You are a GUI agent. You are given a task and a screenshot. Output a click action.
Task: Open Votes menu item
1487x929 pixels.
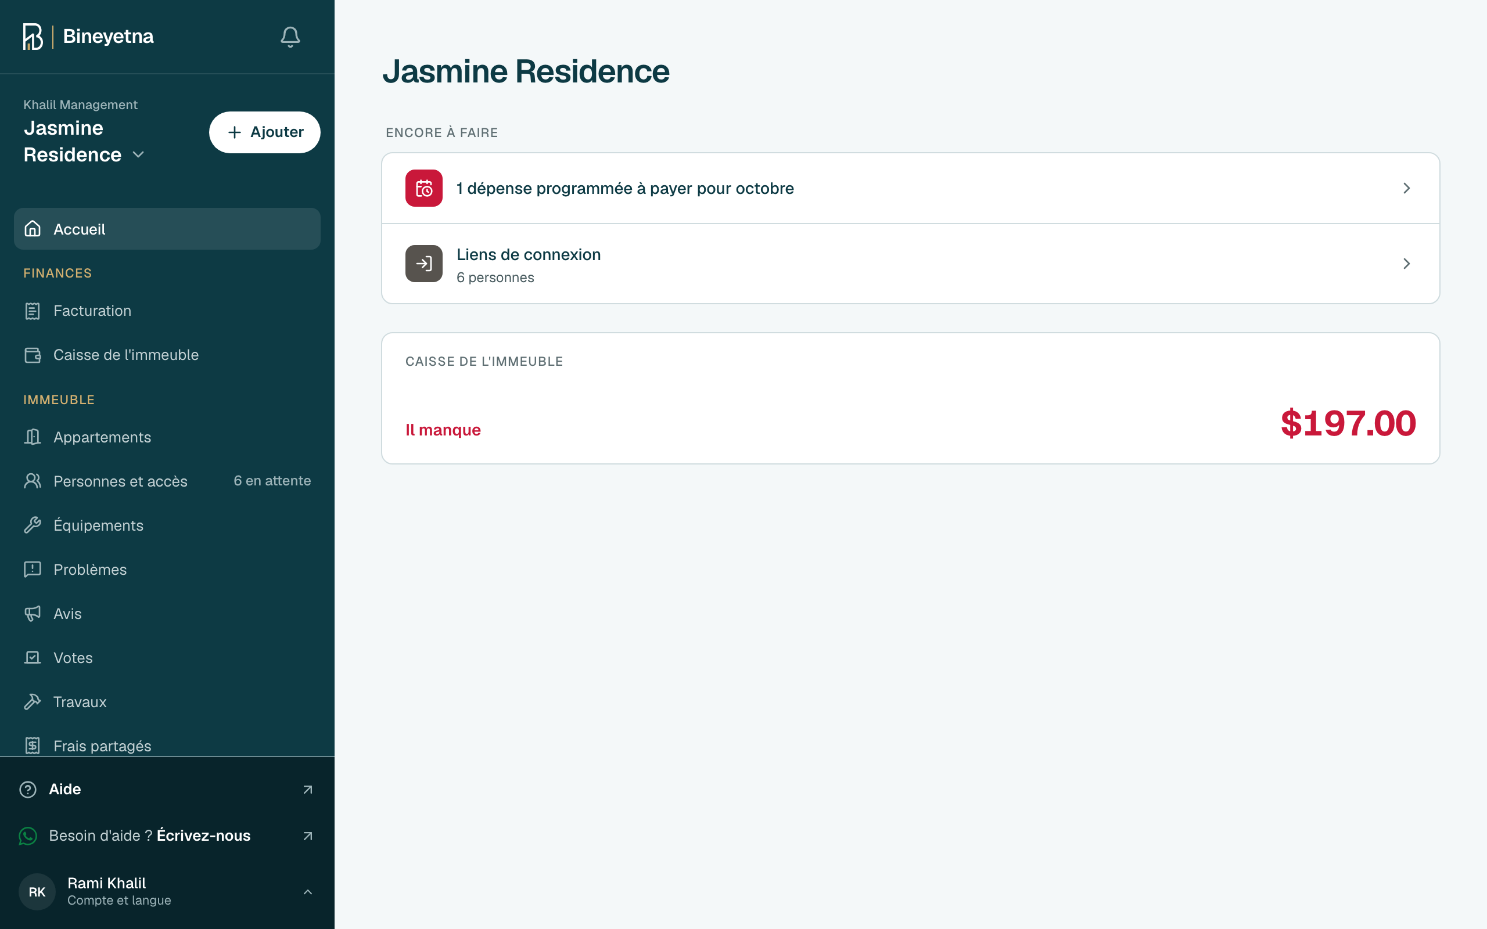point(167,658)
